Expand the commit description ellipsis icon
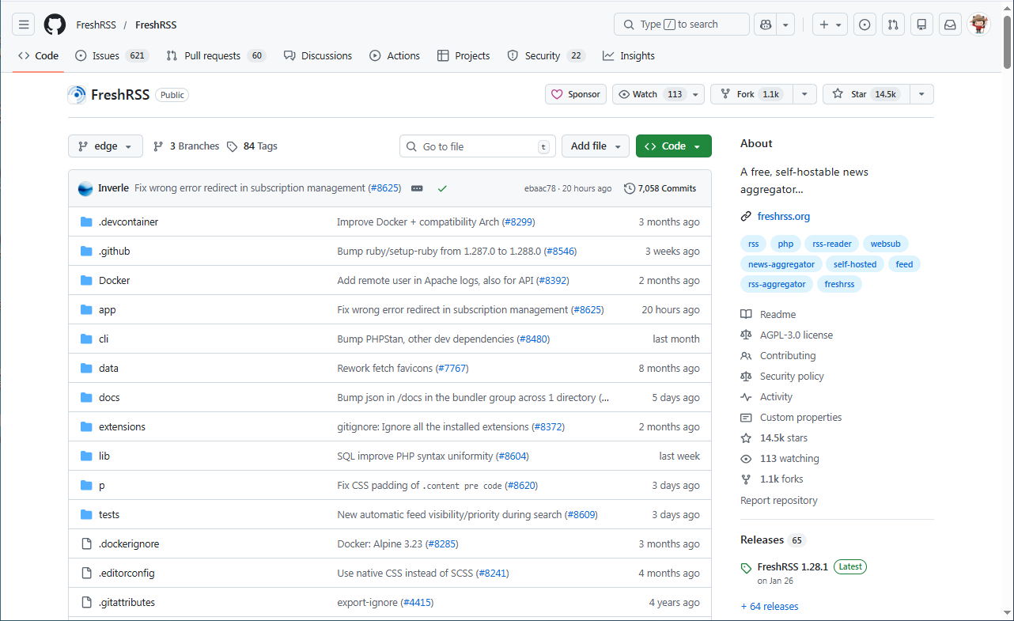 pos(417,188)
